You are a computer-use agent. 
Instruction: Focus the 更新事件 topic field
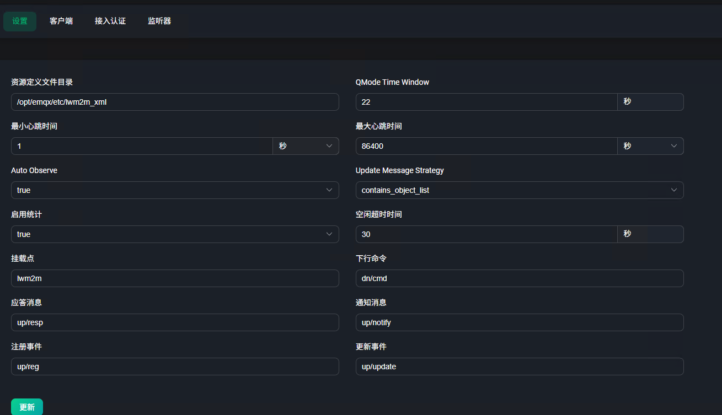pyautogui.click(x=519, y=367)
